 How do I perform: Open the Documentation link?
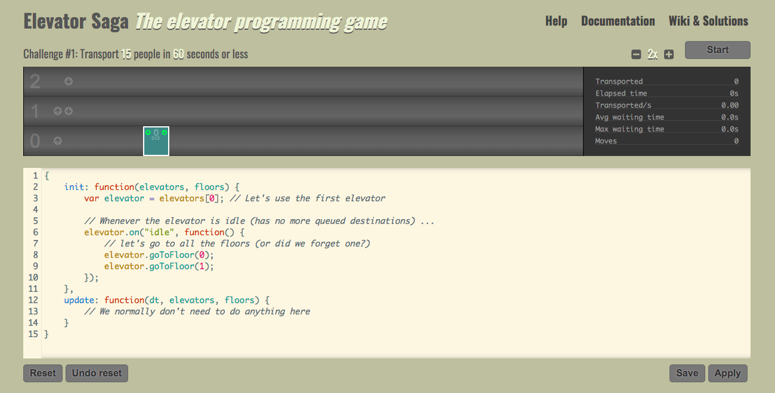(618, 21)
